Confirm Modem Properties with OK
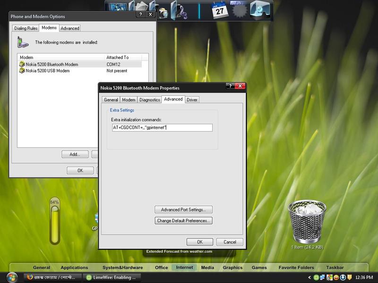Image resolution: width=378 pixels, height=283 pixels. click(200, 242)
